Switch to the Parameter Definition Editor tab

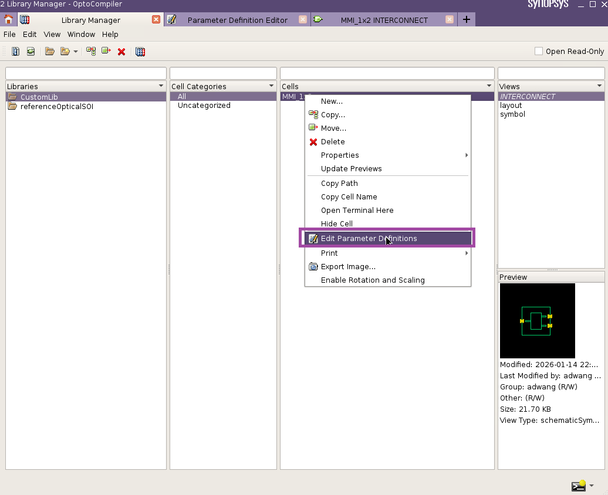(x=237, y=20)
